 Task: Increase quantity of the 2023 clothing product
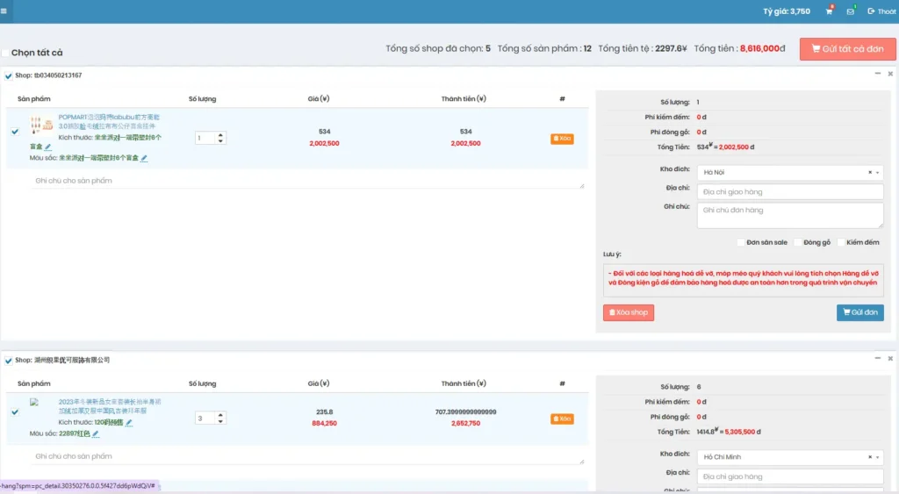coord(220,416)
